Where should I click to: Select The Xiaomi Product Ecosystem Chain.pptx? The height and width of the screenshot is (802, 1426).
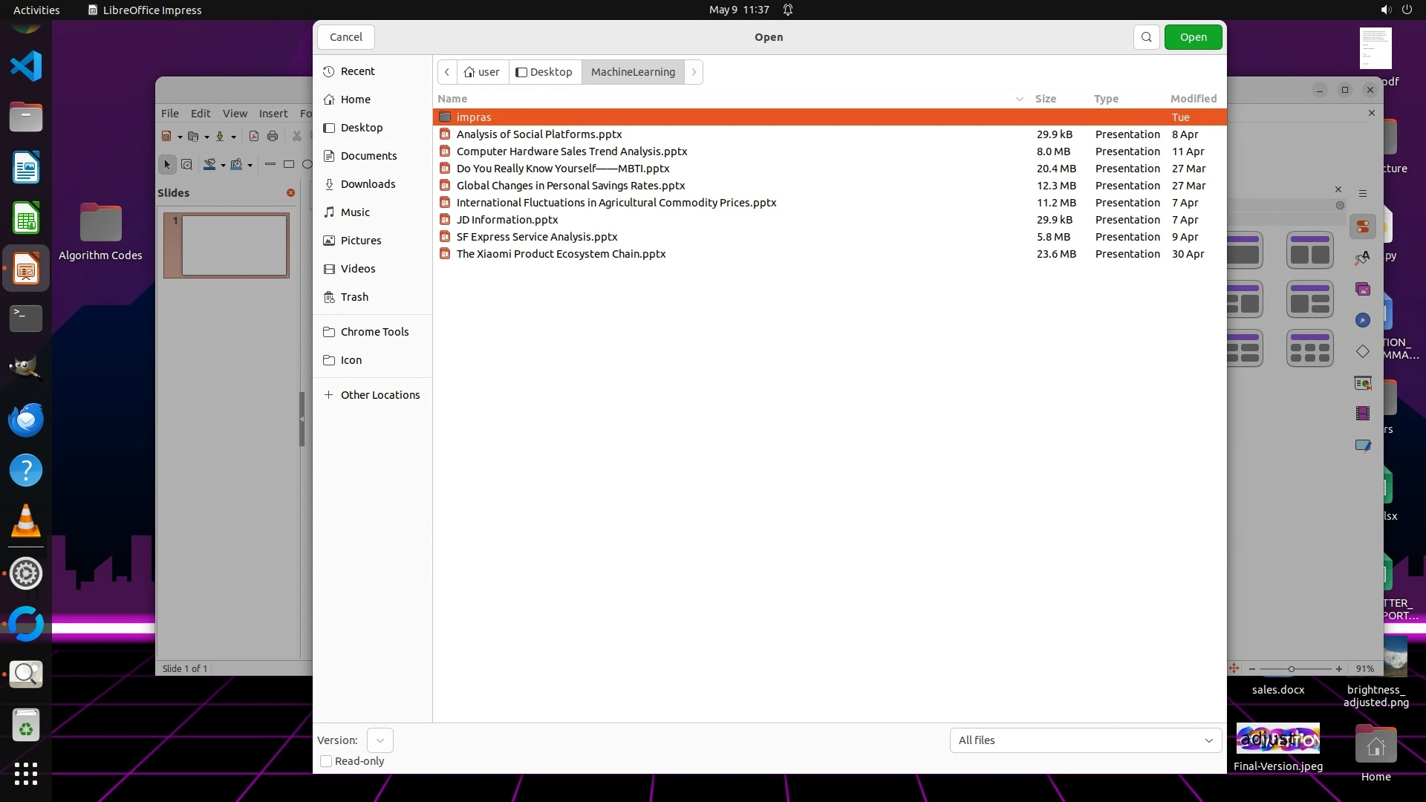click(x=561, y=254)
